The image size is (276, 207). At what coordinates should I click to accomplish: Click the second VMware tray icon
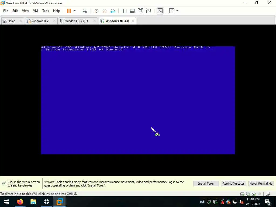coord(215,202)
